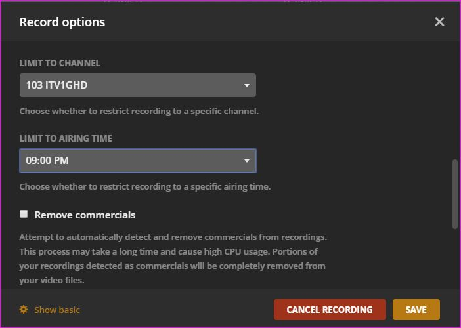Click the arrow on the channel dropdown

(247, 85)
